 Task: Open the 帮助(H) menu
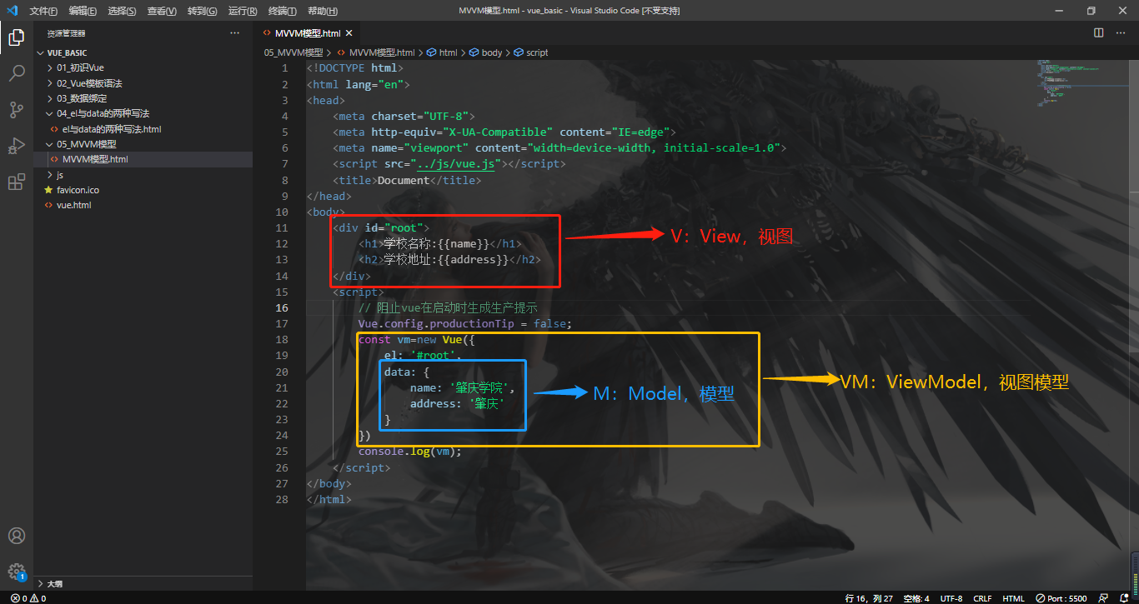(x=323, y=11)
